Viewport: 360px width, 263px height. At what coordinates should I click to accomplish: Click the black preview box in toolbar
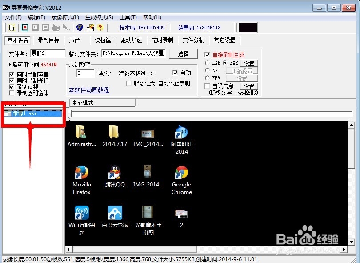pyautogui.click(x=248, y=28)
